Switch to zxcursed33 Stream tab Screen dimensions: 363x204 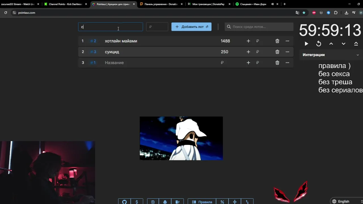[x=18, y=4]
